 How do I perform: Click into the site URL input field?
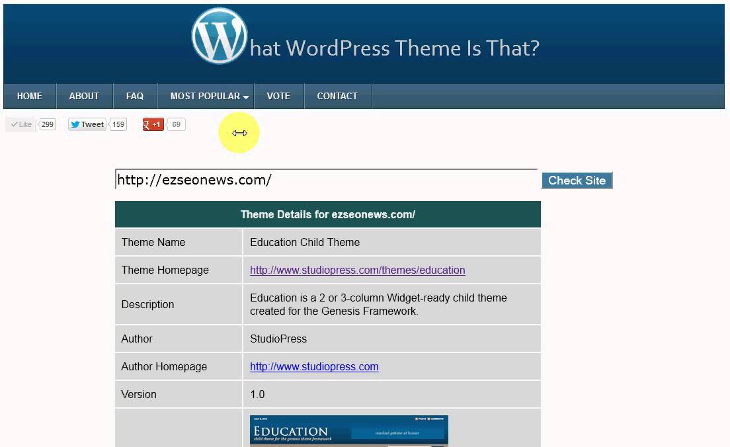(327, 180)
